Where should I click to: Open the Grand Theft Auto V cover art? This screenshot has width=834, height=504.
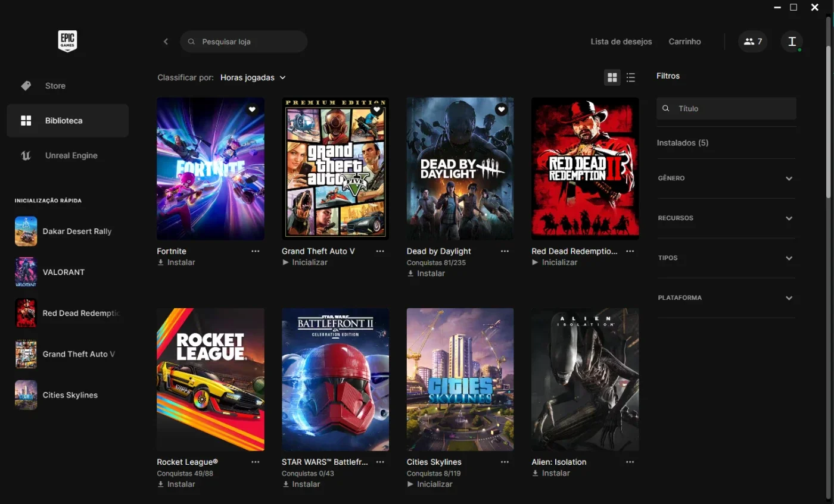(x=335, y=169)
